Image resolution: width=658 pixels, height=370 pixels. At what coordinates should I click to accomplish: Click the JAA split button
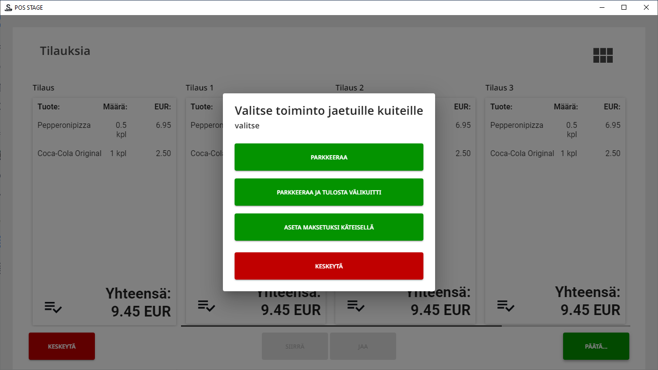[363, 346]
